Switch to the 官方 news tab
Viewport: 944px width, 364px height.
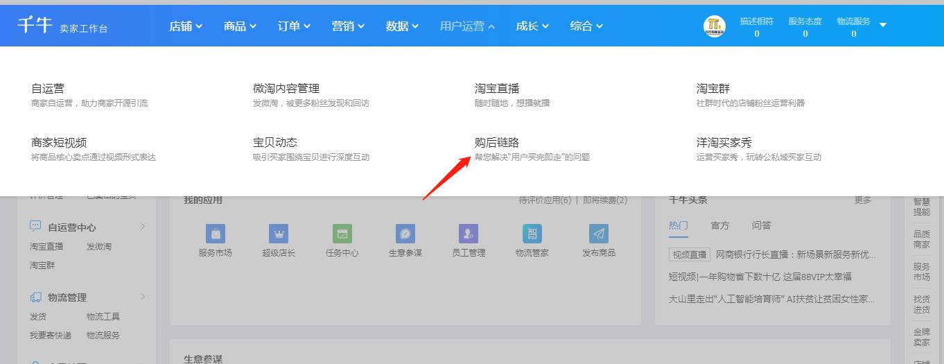720,225
